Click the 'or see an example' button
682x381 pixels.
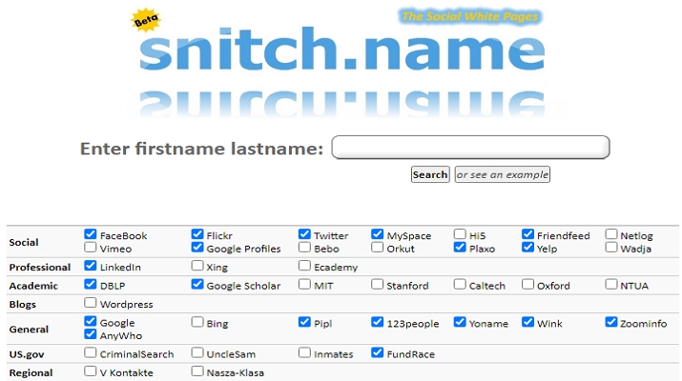pyautogui.click(x=502, y=174)
